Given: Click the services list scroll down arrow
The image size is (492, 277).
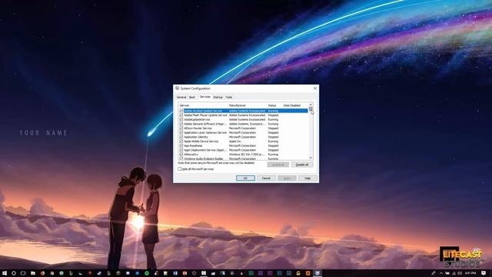Looking at the screenshot, I should click(311, 158).
